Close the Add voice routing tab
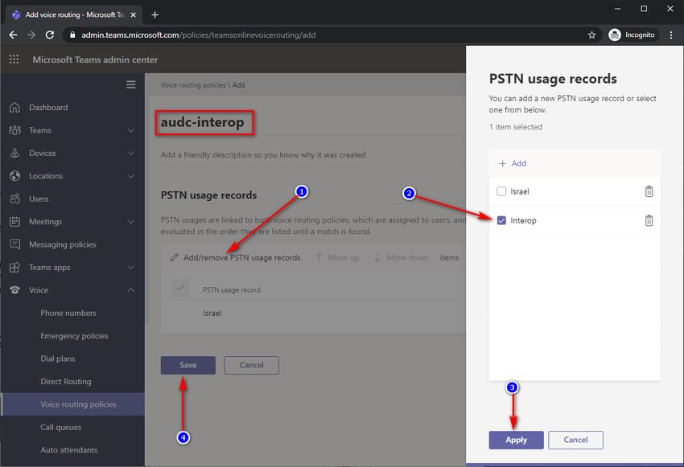Image resolution: width=684 pixels, height=467 pixels. (134, 14)
